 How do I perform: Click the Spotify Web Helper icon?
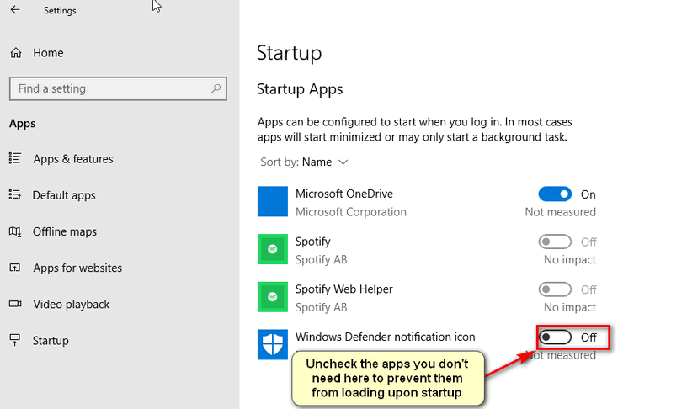[273, 297]
